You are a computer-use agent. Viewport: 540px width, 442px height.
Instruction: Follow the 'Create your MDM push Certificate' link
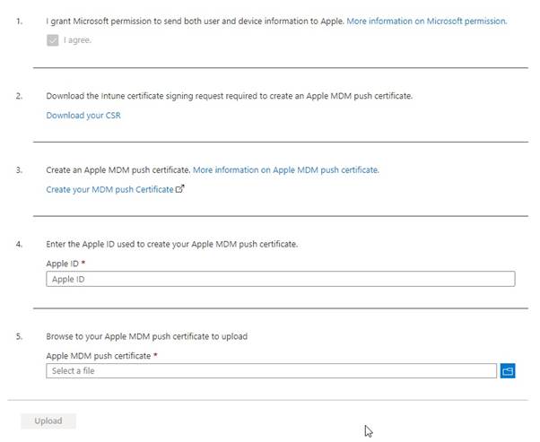click(109, 189)
